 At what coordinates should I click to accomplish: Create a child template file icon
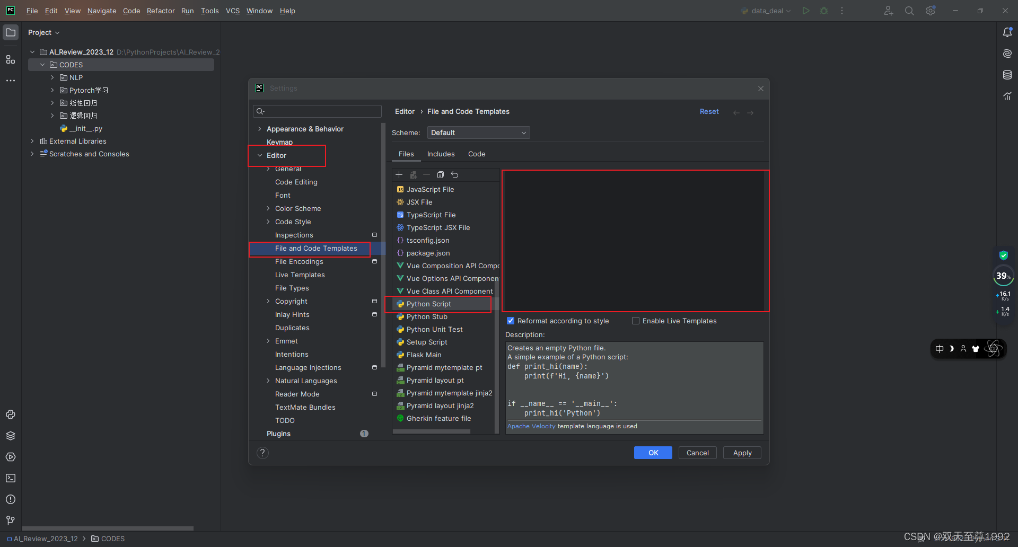[413, 175]
